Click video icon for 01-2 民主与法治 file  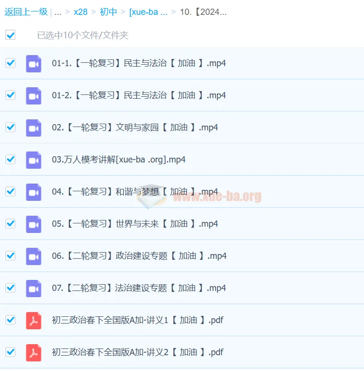[x=34, y=95]
